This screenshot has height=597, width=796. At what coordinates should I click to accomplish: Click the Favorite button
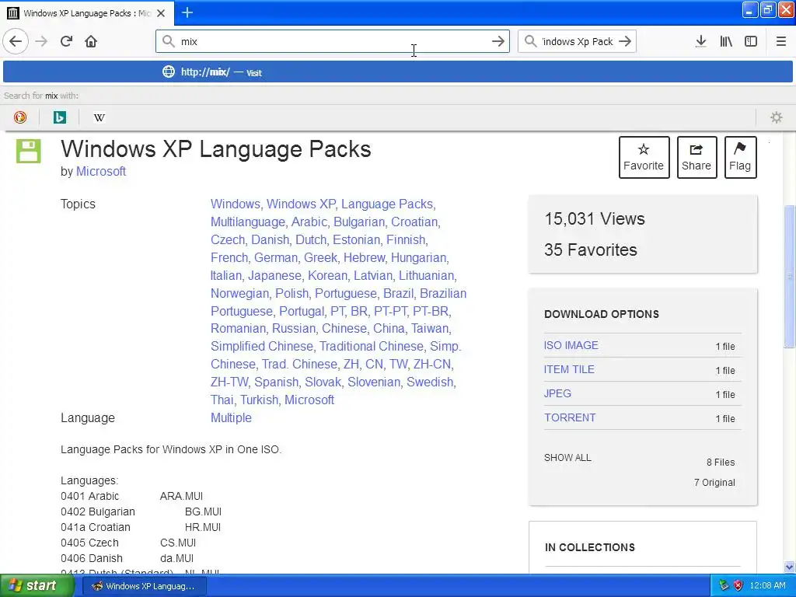[644, 157]
